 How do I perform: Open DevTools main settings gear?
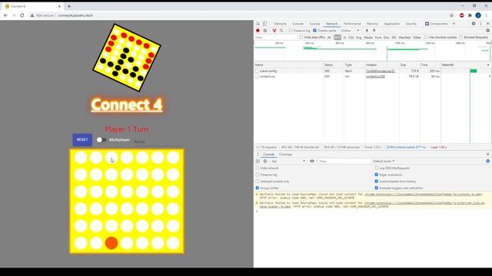pyautogui.click(x=474, y=24)
